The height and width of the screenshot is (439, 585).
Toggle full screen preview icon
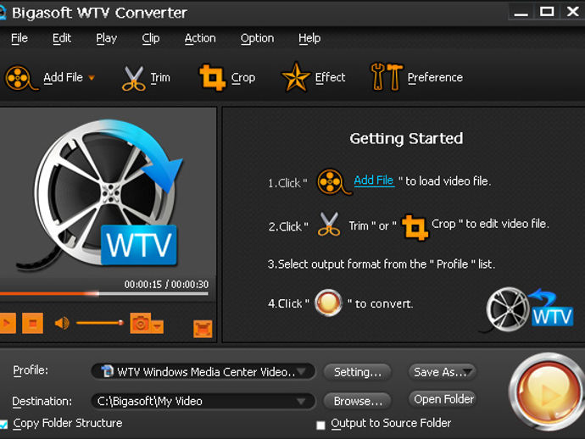coord(203,329)
